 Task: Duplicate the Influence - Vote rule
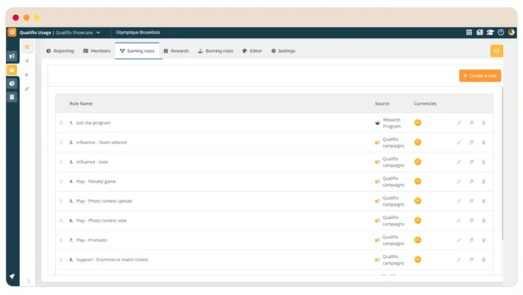click(x=471, y=162)
